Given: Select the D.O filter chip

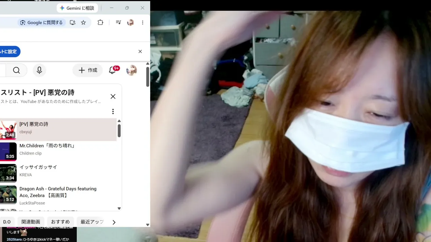Looking at the screenshot, I should click(7, 222).
